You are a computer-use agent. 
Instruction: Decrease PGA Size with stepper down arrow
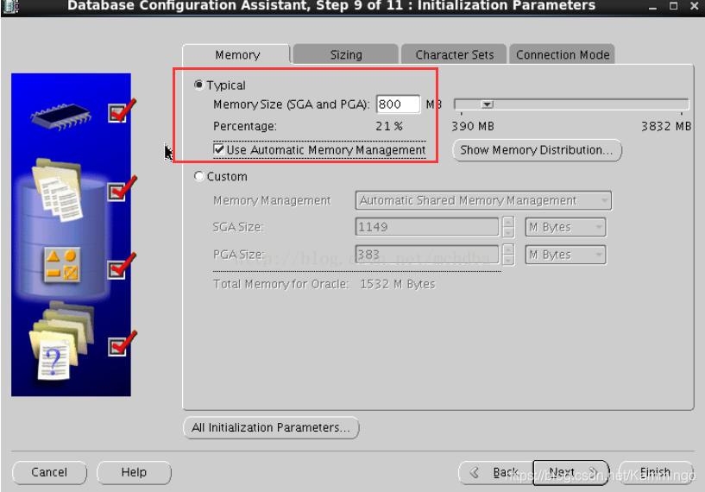coord(508,260)
